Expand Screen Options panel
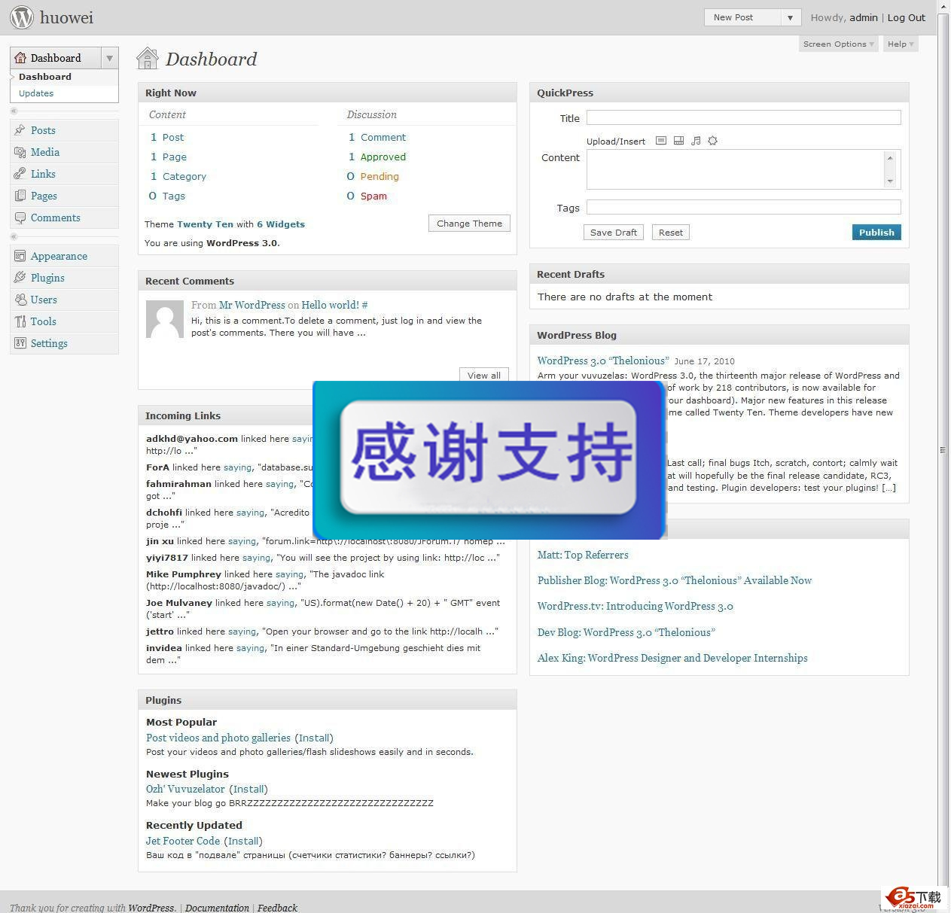951x913 pixels. click(x=839, y=44)
